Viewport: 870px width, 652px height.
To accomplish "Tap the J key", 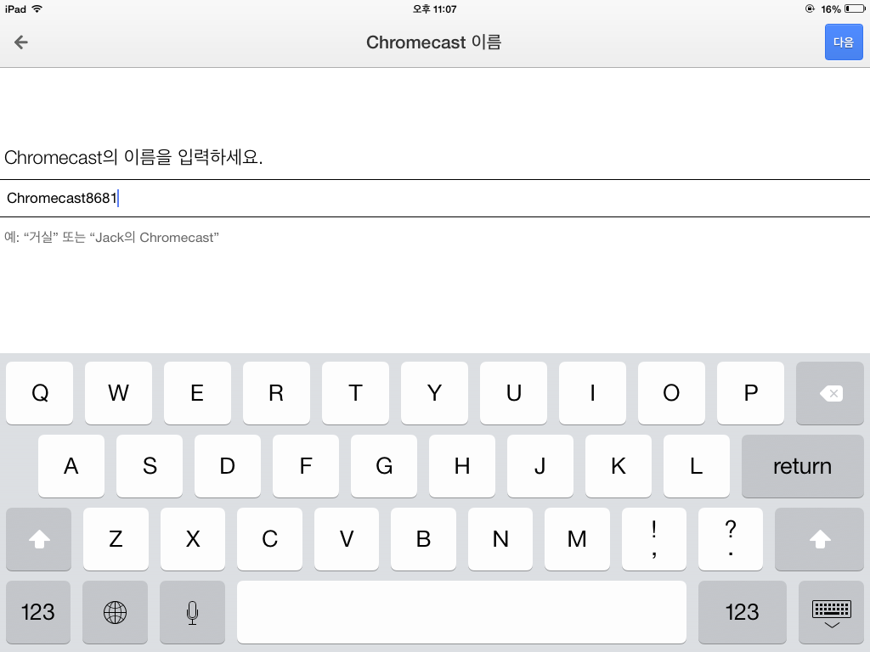I will (540, 466).
